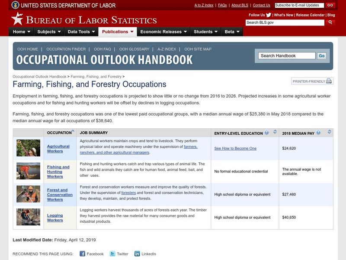Click the Go button for Search Handbook
Viewport: 346px width, 260px height.
pos(321,56)
